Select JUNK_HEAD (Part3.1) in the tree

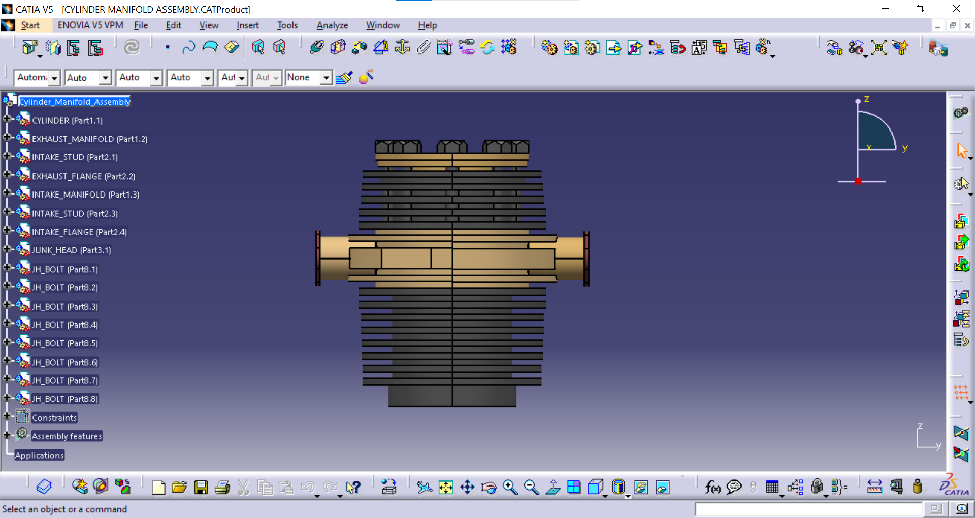point(71,250)
